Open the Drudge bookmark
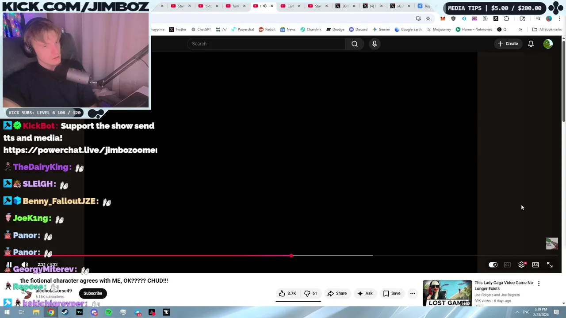Viewport: 566px width, 318px height. [335, 30]
